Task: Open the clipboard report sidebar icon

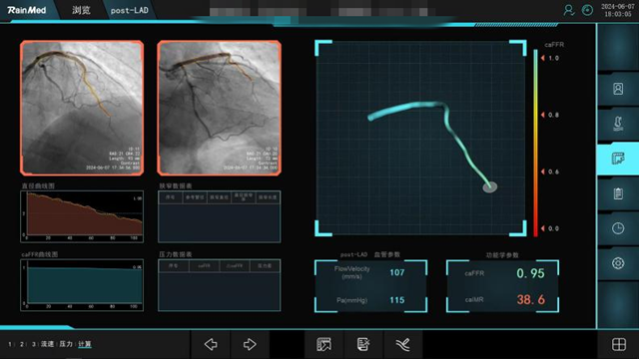Action: coord(618,193)
